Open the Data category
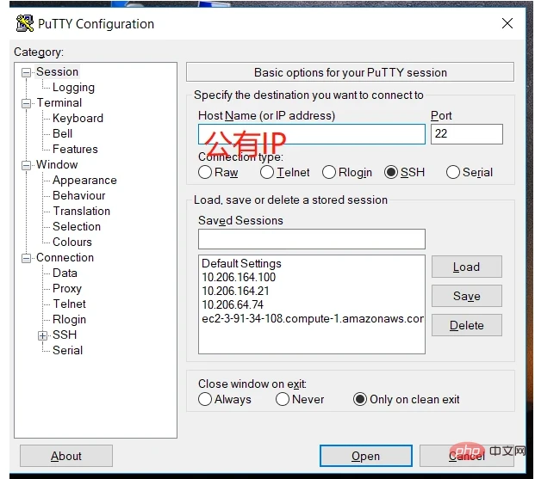This screenshot has width=535, height=479. pos(65,273)
